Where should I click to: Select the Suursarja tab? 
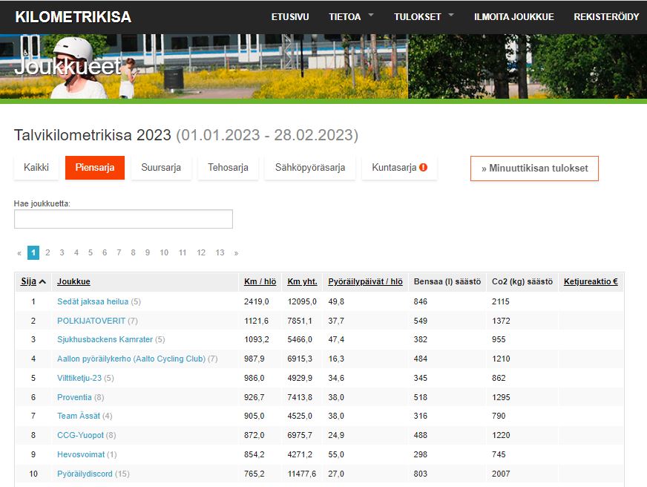pos(161,168)
